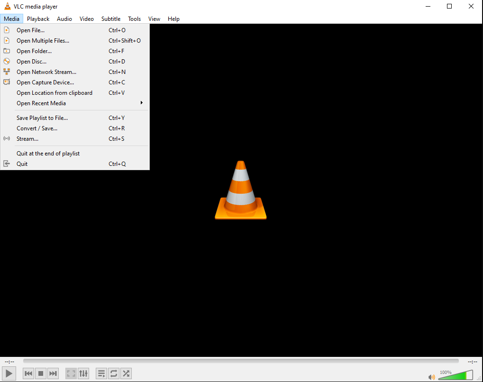This screenshot has width=483, height=382.
Task: Choose Open Network Stream... entry
Action: 75,72
